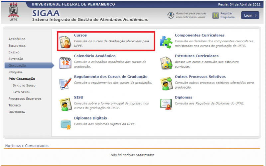Select Biblioteca in the sidebar menu
Screen dimensions: 266x166
pos(17,46)
